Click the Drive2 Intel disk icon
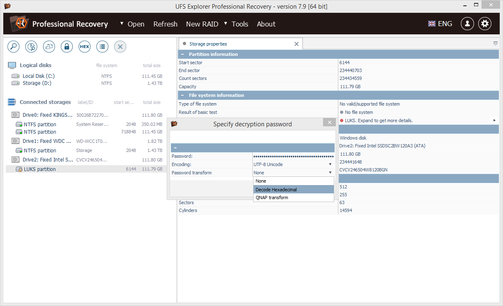Screen dimensions: 503x306 [x=15, y=160]
